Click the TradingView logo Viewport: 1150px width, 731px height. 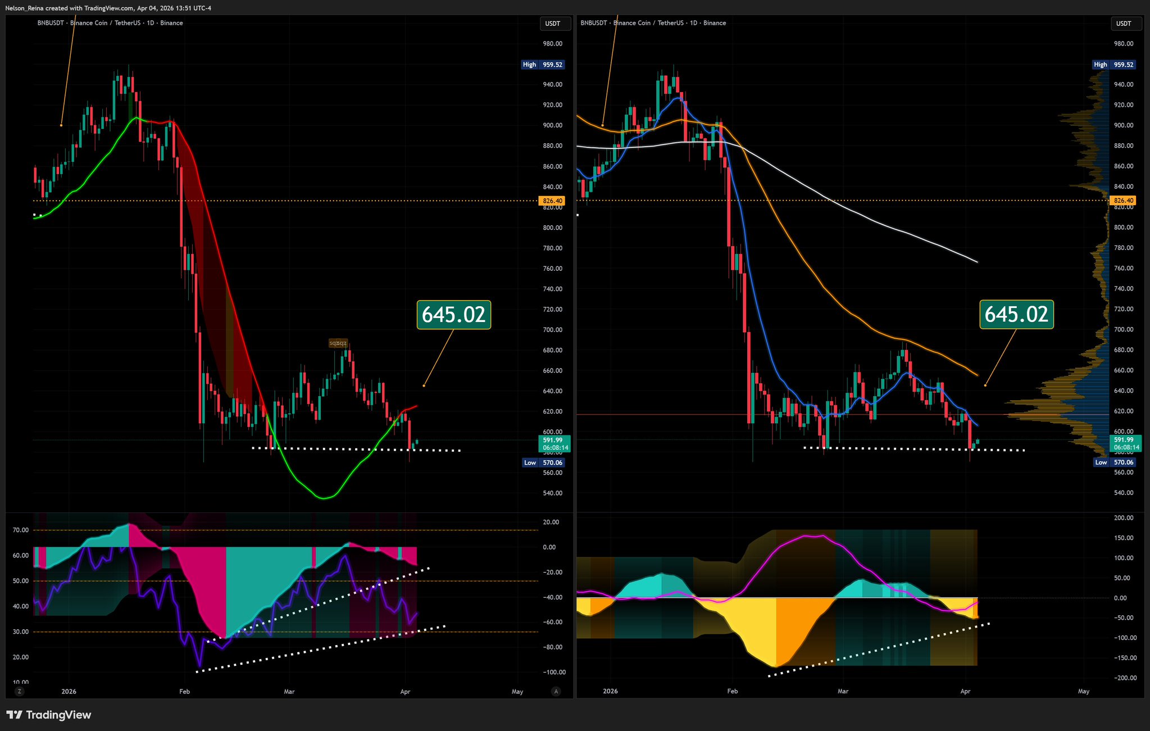point(49,715)
